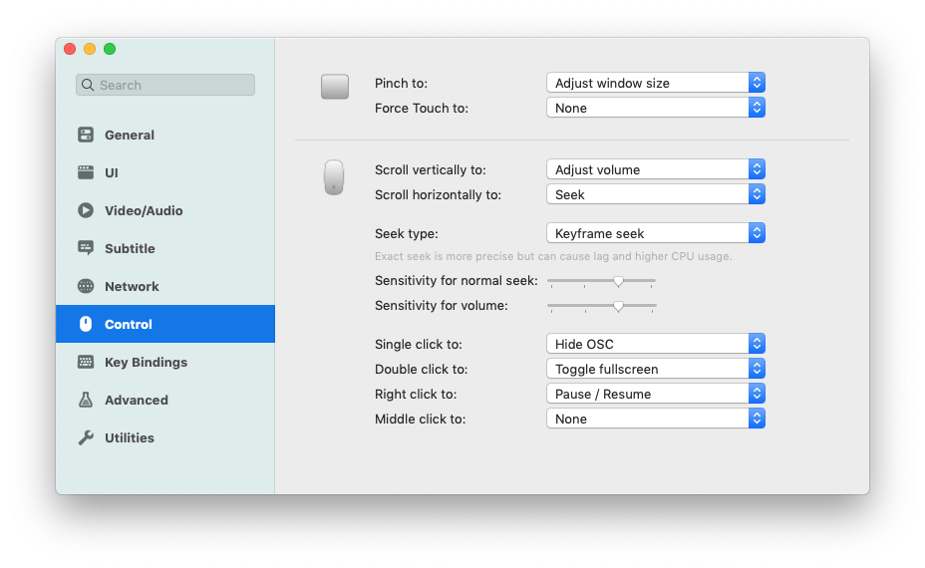Image resolution: width=925 pixels, height=568 pixels.
Task: Click the magnifying glass in search field
Action: click(88, 85)
